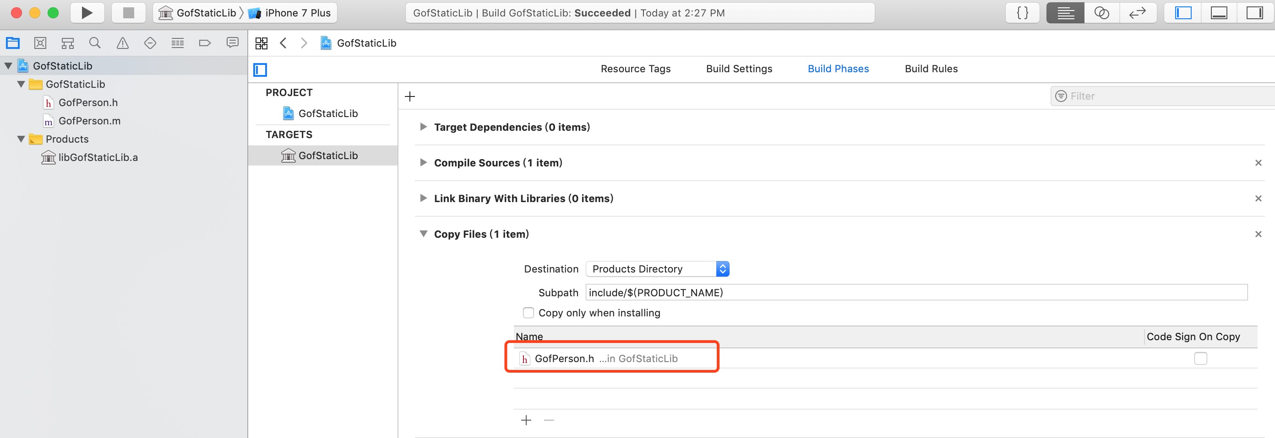Choose the iPhone 7 Plus destination
This screenshot has height=438, width=1275.
click(x=289, y=13)
